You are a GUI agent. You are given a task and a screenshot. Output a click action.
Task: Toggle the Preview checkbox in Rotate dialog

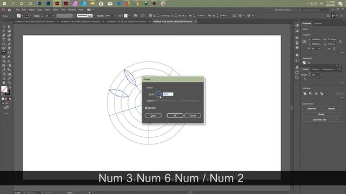click(146, 108)
